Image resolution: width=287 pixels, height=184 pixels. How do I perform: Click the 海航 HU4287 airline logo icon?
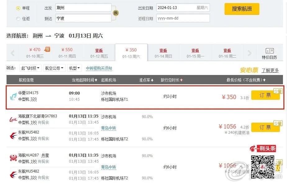(x=13, y=158)
